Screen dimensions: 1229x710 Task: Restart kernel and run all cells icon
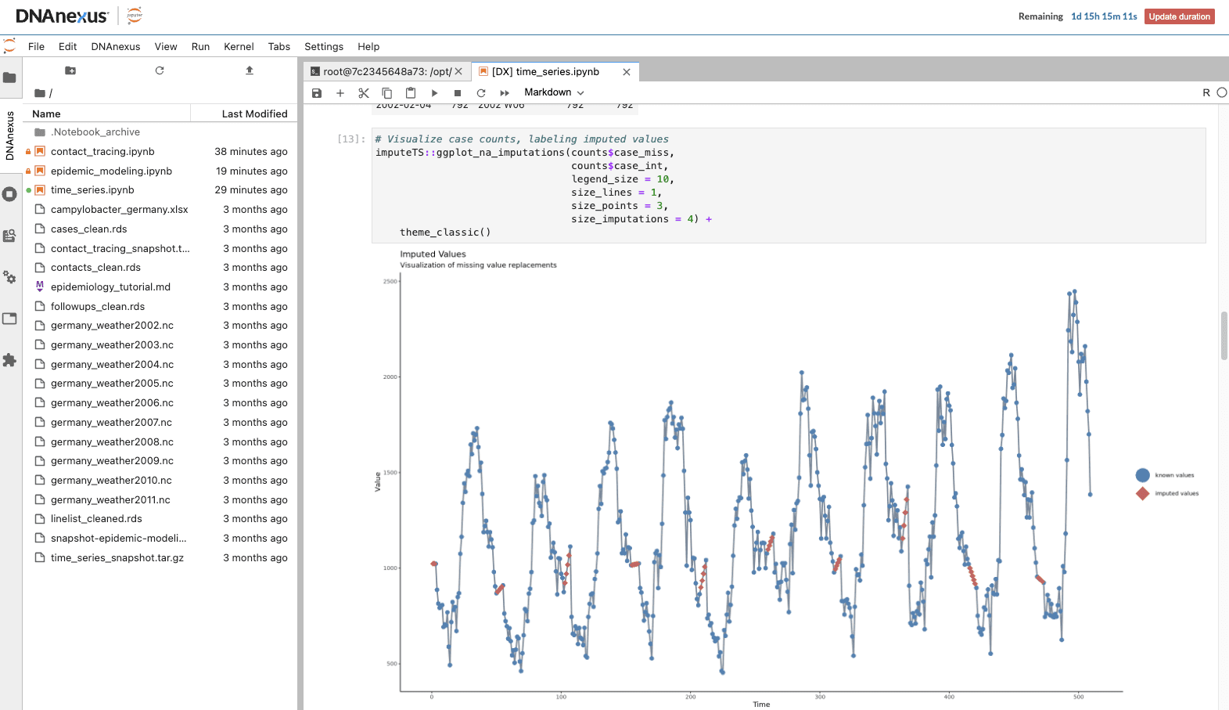point(505,93)
